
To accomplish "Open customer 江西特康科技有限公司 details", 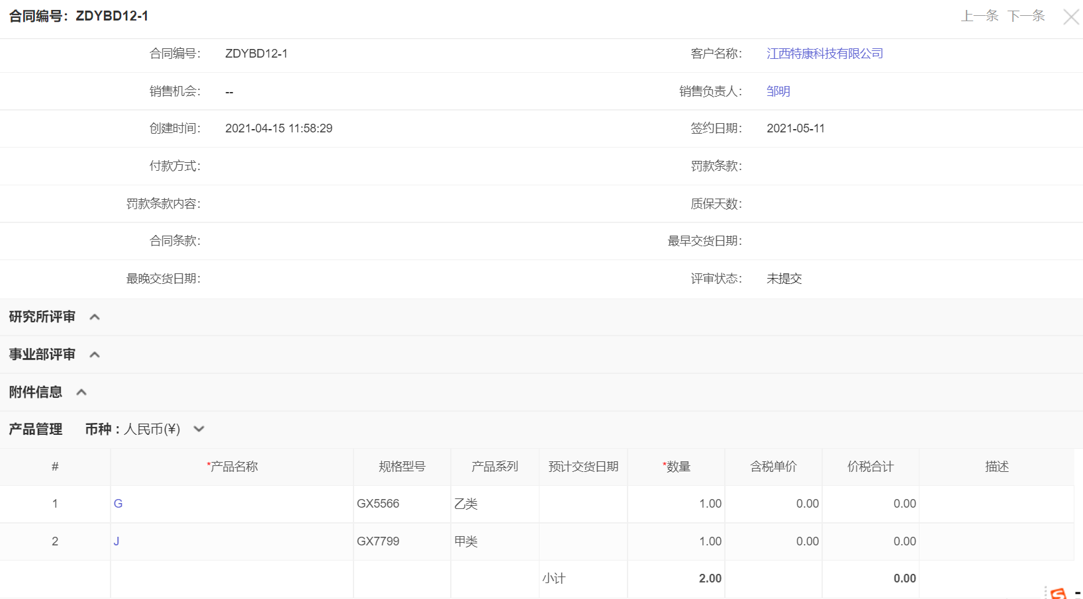I will (x=824, y=54).
